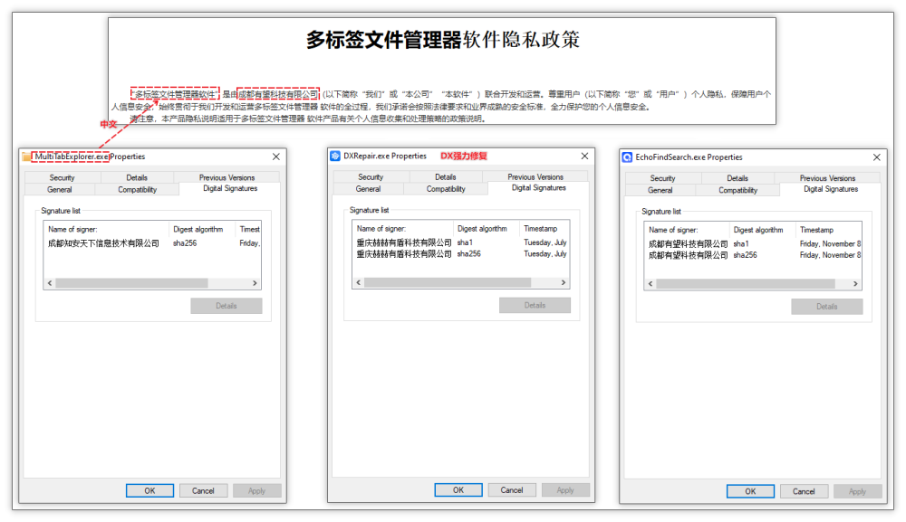The height and width of the screenshot is (522, 906).
Task: Open the Details tab in DXRepair.exe Properties
Action: [x=446, y=177]
